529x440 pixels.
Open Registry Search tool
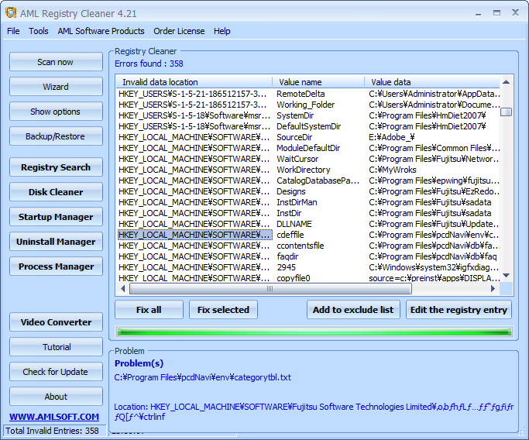coord(56,167)
